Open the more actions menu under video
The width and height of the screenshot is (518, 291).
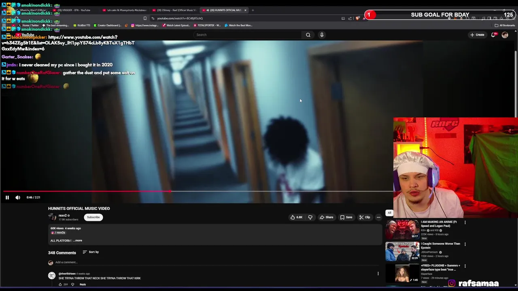click(x=378, y=217)
